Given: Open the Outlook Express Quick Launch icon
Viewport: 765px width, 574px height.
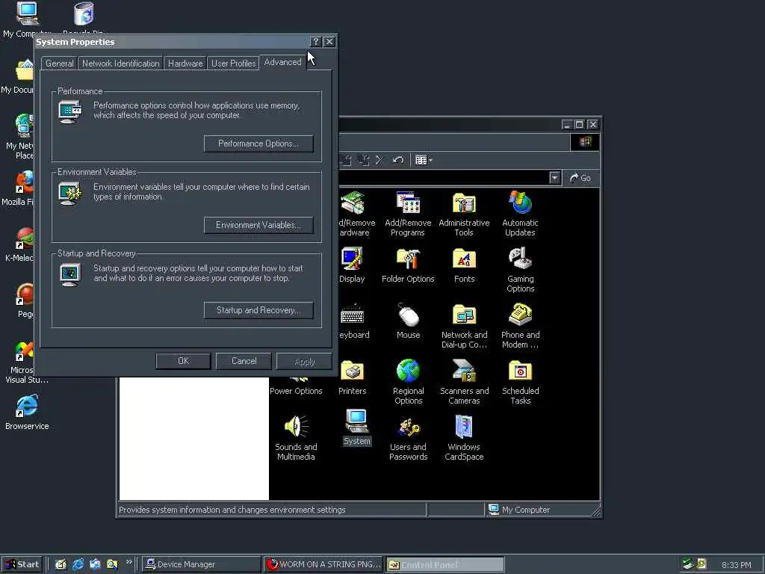Looking at the screenshot, I should point(95,564).
